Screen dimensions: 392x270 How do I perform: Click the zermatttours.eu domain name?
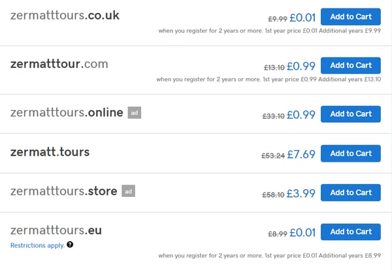(x=56, y=230)
